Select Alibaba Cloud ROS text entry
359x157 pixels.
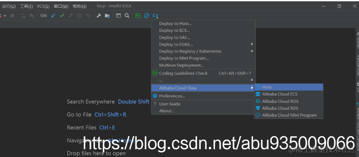[x=280, y=101]
